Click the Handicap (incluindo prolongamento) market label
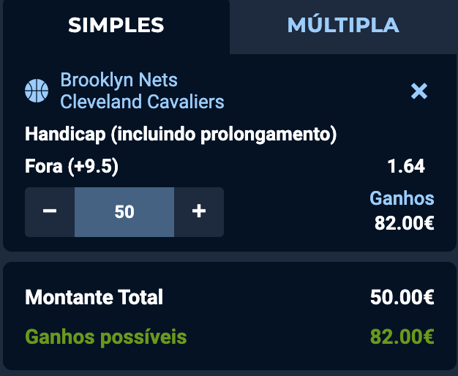The width and height of the screenshot is (458, 376). tap(180, 135)
